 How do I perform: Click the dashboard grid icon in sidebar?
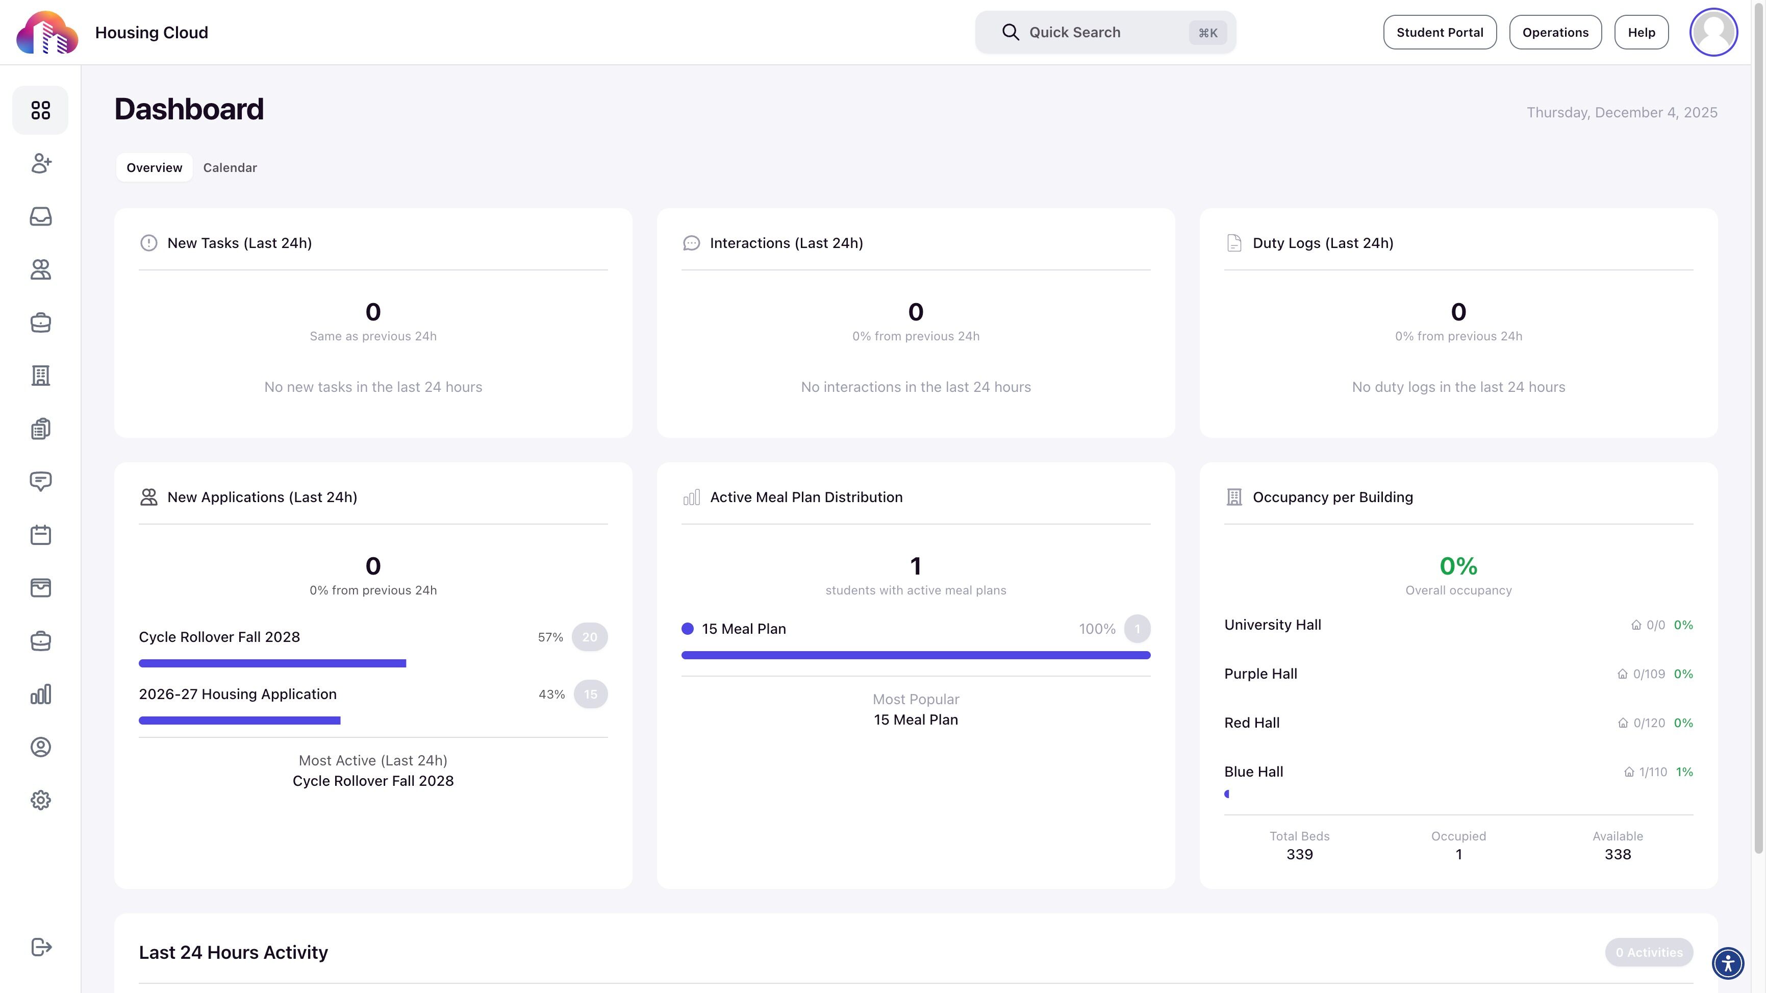click(x=40, y=110)
